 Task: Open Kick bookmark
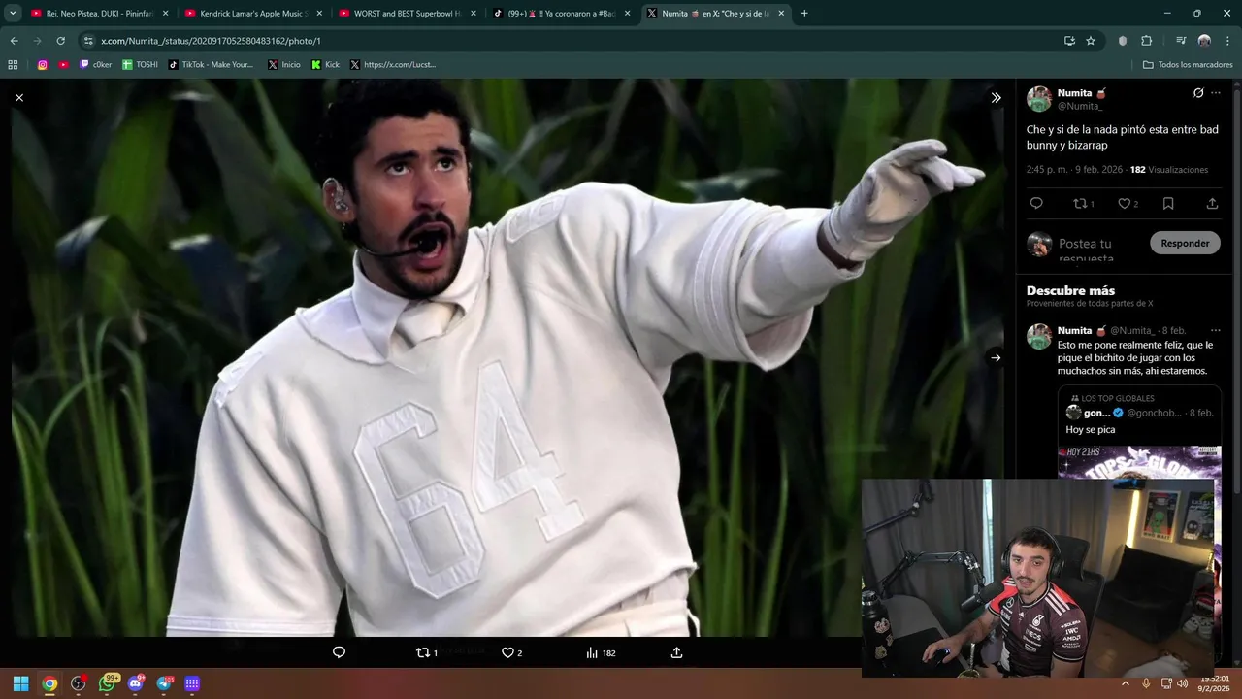click(326, 65)
